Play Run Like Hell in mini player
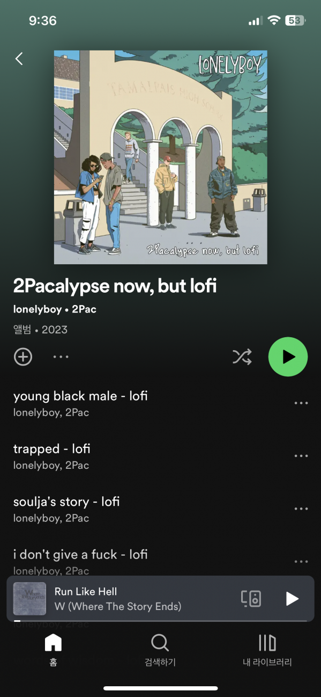The image size is (321, 697). pos(292,599)
